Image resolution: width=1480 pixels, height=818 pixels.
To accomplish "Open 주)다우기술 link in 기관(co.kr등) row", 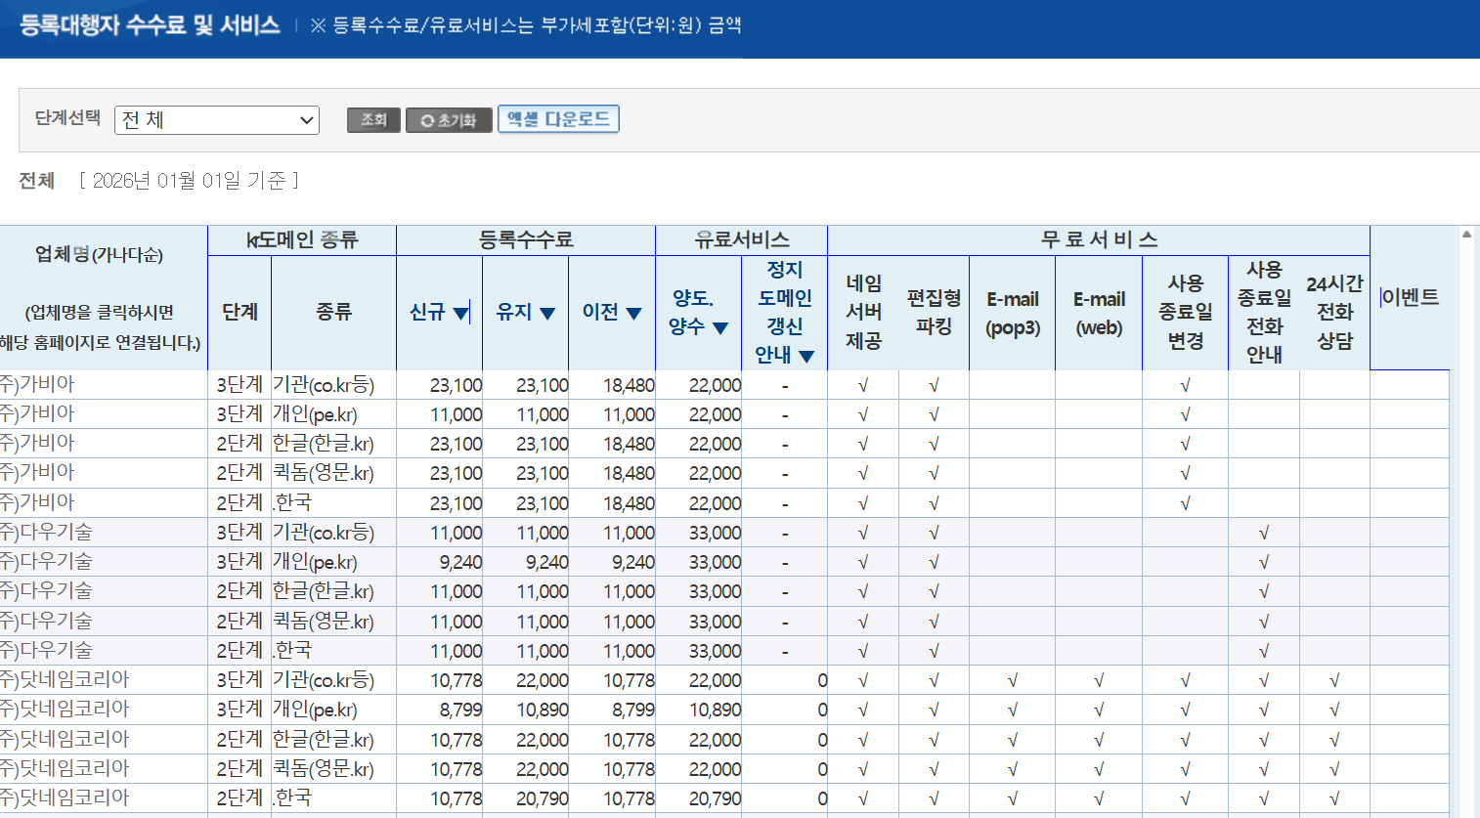I will click(x=46, y=533).
